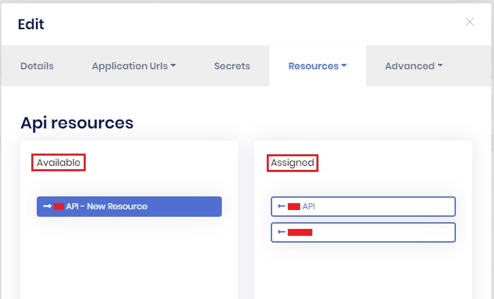Expand the Advanced dropdown caret

click(x=440, y=66)
